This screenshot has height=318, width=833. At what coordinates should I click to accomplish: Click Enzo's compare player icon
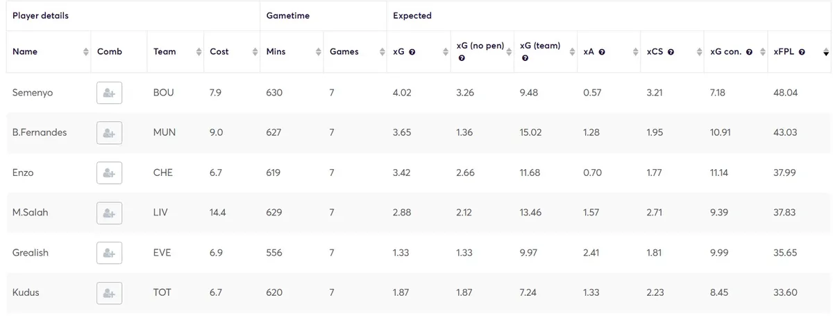(109, 173)
